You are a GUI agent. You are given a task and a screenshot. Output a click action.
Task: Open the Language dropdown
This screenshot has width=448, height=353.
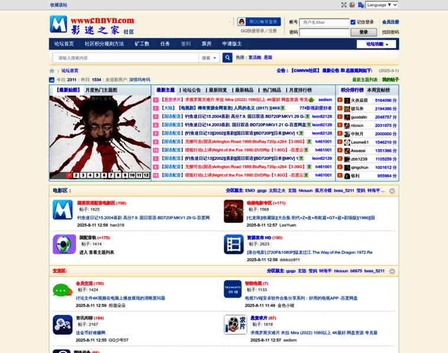[382, 5]
